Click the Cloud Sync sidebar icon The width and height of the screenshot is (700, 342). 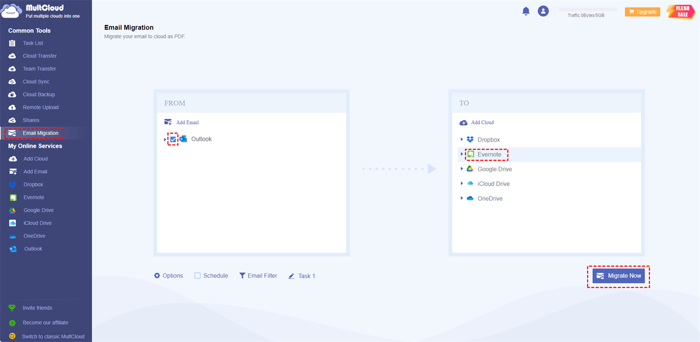coord(12,82)
